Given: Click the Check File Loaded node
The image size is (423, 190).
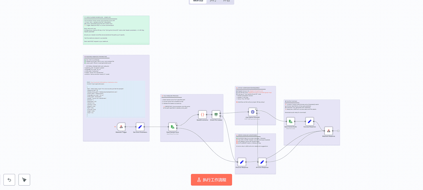Looking at the screenshot, I should pos(216,115).
